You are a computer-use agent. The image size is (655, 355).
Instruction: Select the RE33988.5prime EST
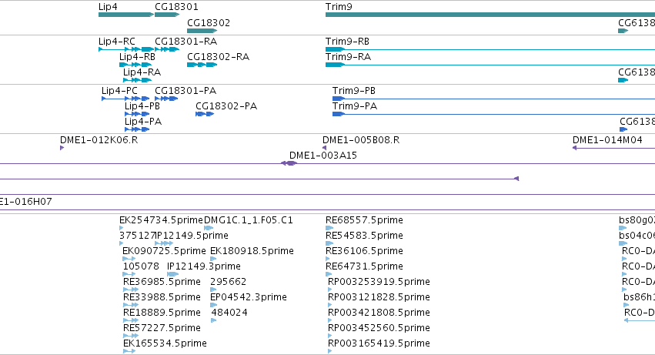point(131,305)
